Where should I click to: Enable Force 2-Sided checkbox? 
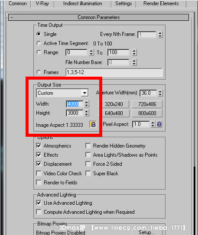point(88,164)
